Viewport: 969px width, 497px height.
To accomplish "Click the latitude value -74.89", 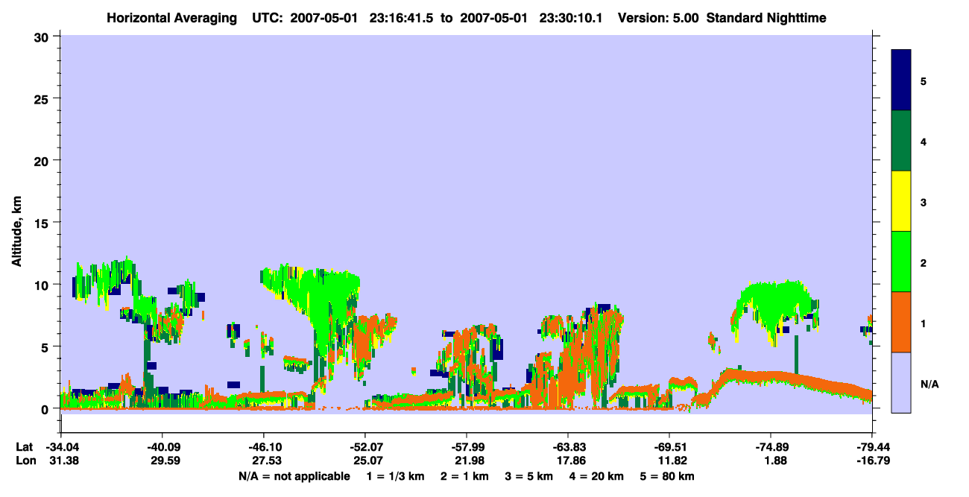I will (771, 447).
